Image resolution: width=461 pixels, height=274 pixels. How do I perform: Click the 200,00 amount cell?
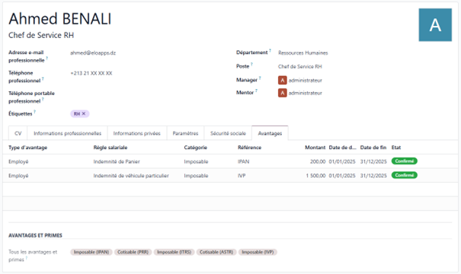(x=318, y=161)
